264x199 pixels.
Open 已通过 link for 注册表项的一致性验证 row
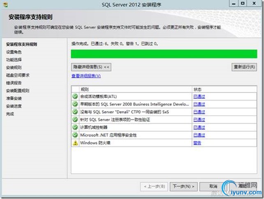(199, 120)
